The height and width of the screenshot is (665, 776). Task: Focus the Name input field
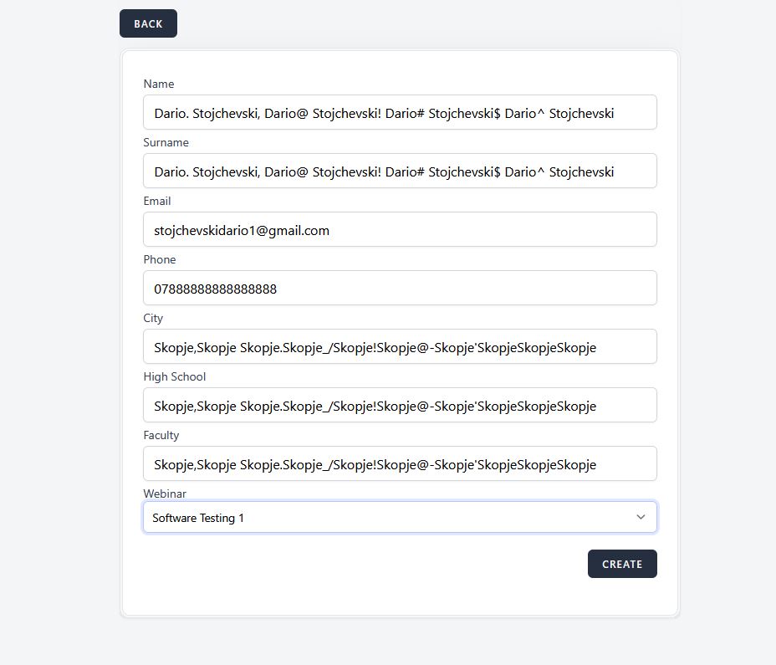coord(400,112)
